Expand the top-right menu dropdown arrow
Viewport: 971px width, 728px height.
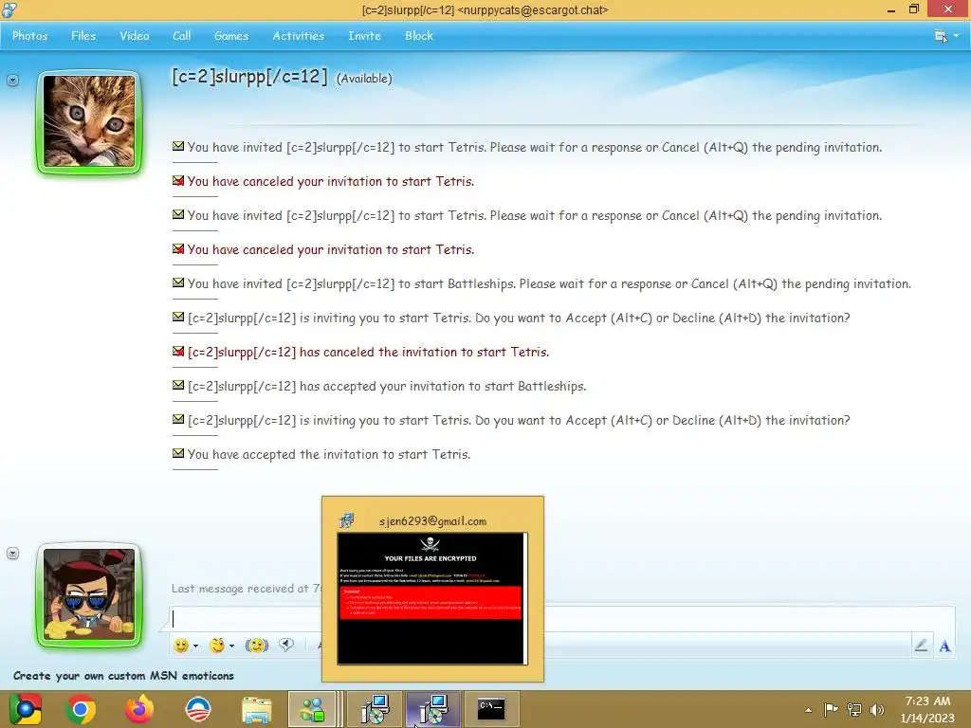[x=956, y=36]
